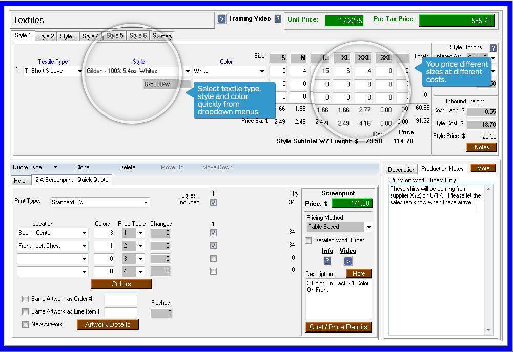This screenshot has height=352, width=513.
Task: Expand the Pricing Method dropdown
Action: point(368,227)
